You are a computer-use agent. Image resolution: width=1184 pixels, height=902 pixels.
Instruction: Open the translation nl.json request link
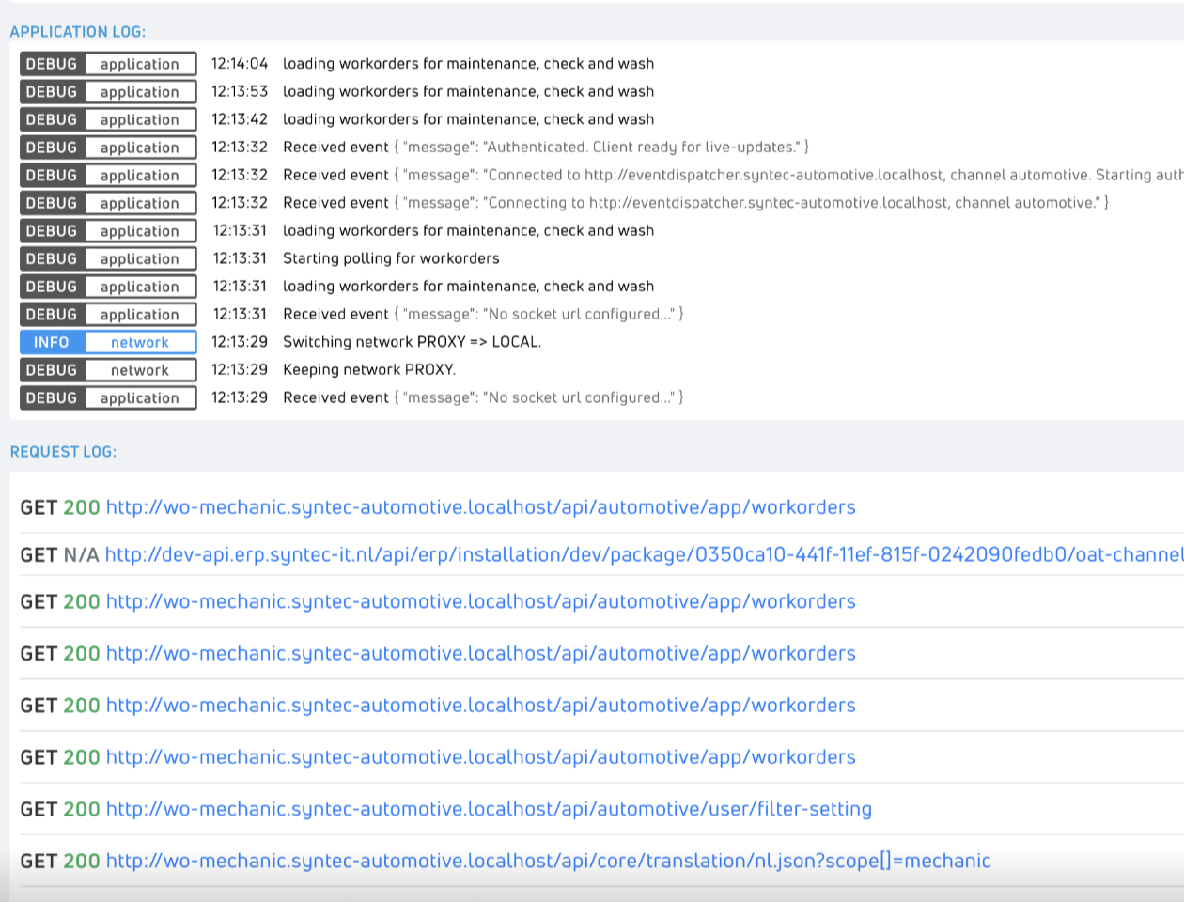[548, 861]
